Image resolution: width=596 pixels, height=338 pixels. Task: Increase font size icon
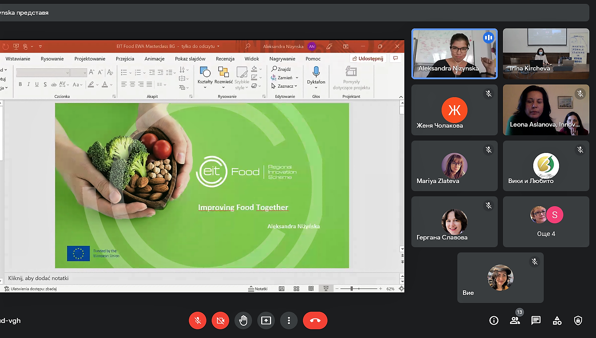click(92, 72)
